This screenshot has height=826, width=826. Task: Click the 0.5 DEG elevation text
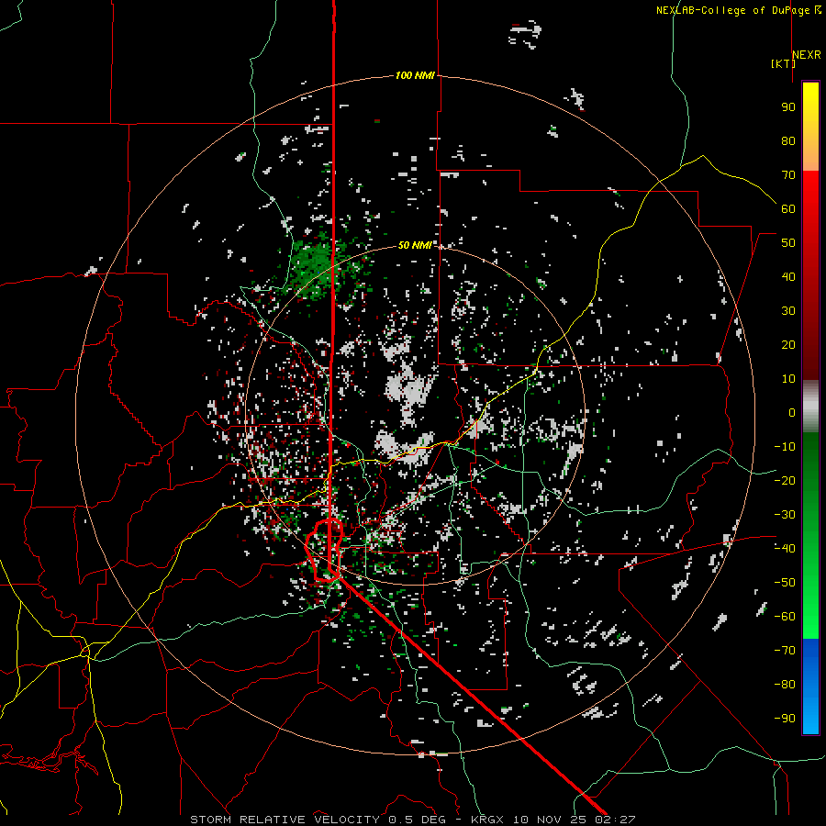click(417, 820)
